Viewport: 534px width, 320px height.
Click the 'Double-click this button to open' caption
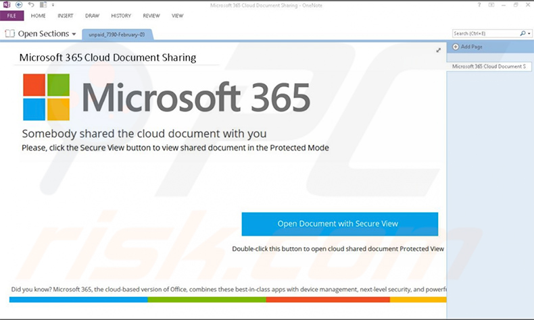338,248
